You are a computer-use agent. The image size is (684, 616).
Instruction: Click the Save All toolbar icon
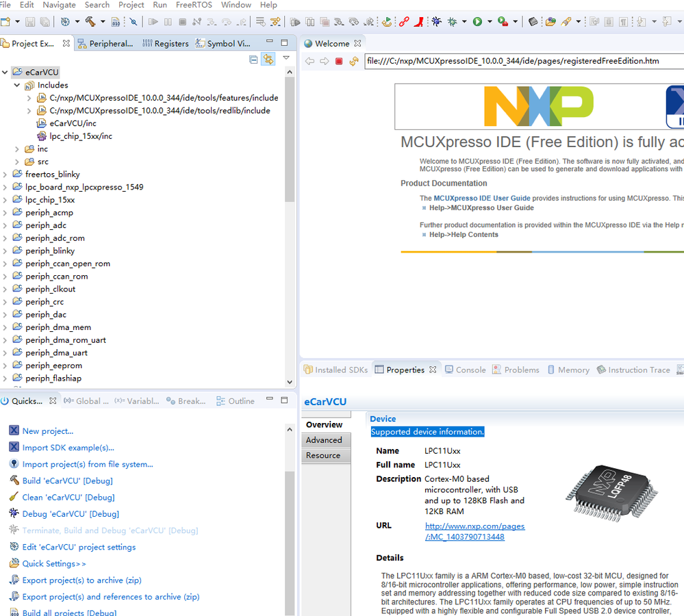pyautogui.click(x=45, y=21)
